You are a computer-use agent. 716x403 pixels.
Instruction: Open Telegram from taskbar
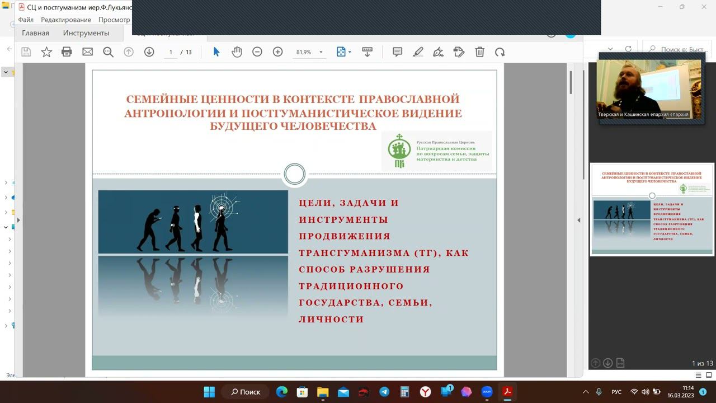(x=384, y=392)
